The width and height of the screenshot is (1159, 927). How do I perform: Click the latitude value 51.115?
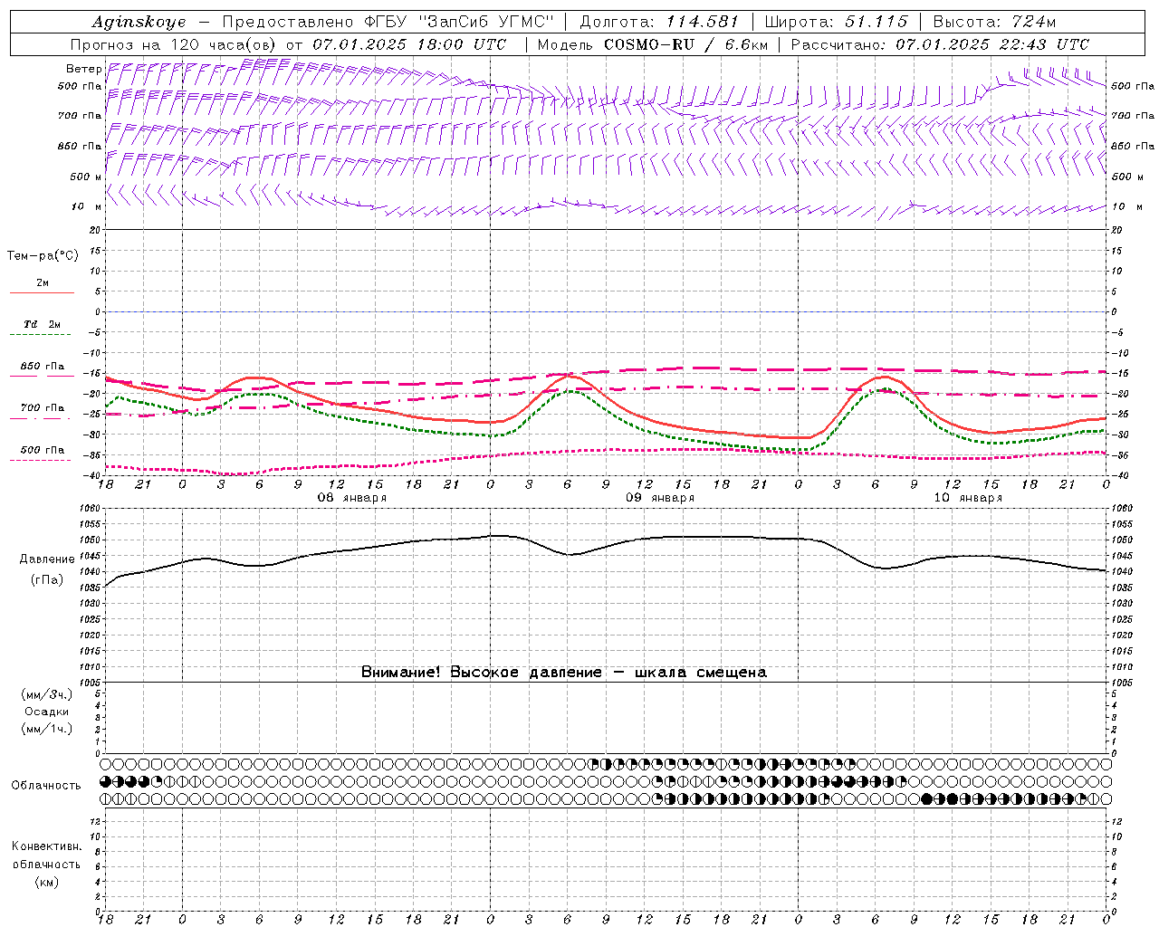point(876,22)
